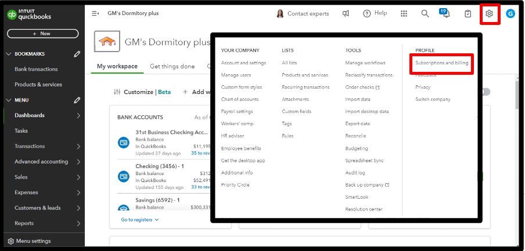Open Privacy in profile menu
Screen dimensions: 525x251
tap(423, 87)
